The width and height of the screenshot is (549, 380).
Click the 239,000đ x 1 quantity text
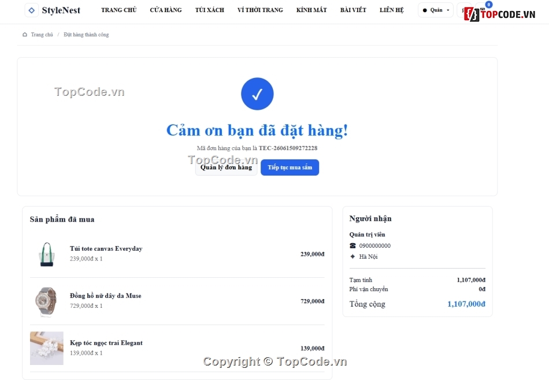click(86, 259)
